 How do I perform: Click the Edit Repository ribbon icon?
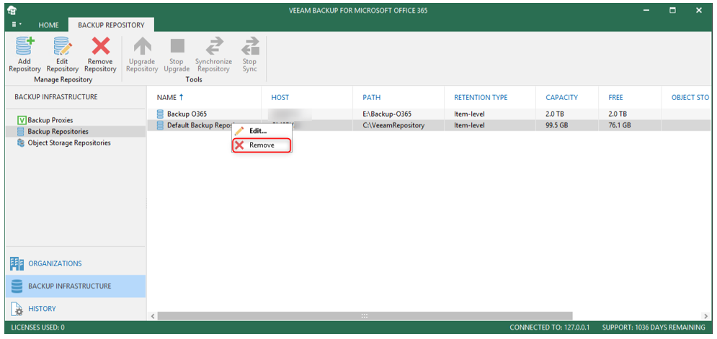click(x=63, y=48)
